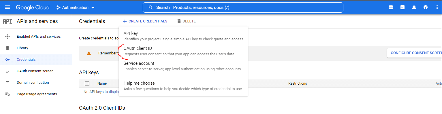Open the three-dot more options menu
The width and height of the screenshot is (442, 114).
tap(437, 7)
